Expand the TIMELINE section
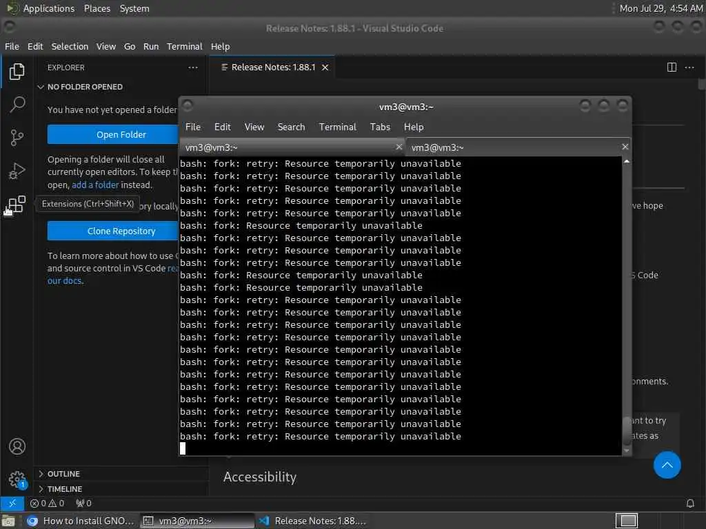Screen dimensions: 706x529 (41, 489)
